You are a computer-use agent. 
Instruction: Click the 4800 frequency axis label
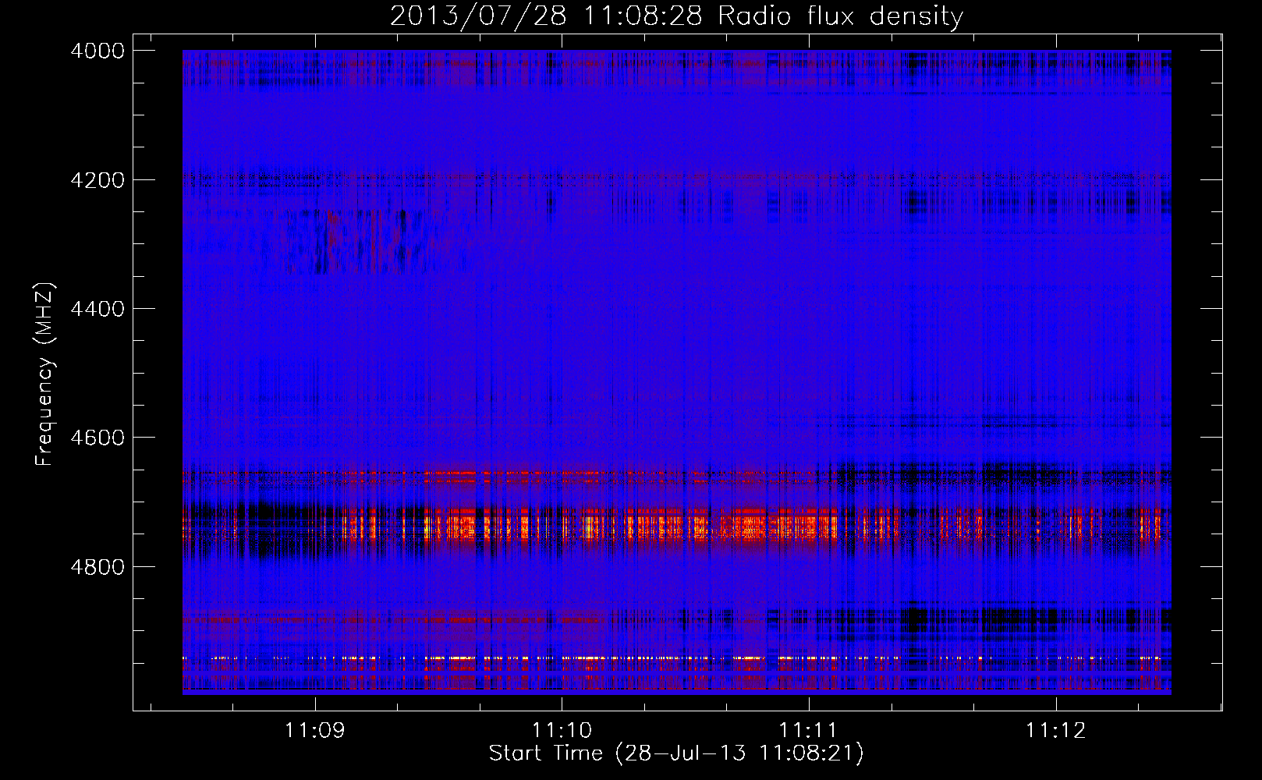point(97,567)
